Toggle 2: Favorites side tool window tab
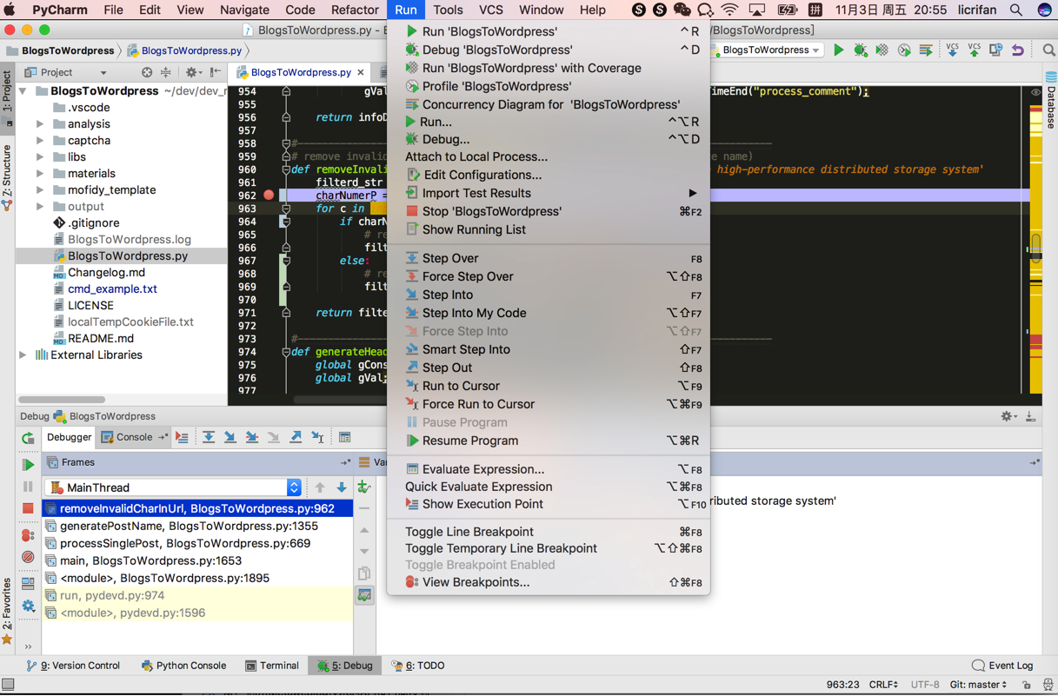The height and width of the screenshot is (696, 1058). 7,612
